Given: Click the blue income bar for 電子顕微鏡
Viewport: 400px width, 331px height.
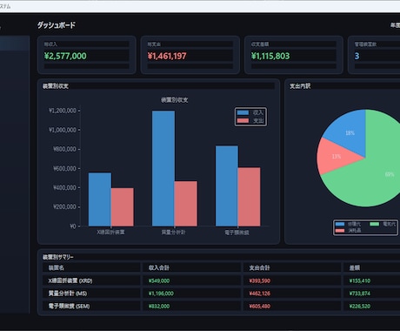Looking at the screenshot, I should [x=227, y=186].
